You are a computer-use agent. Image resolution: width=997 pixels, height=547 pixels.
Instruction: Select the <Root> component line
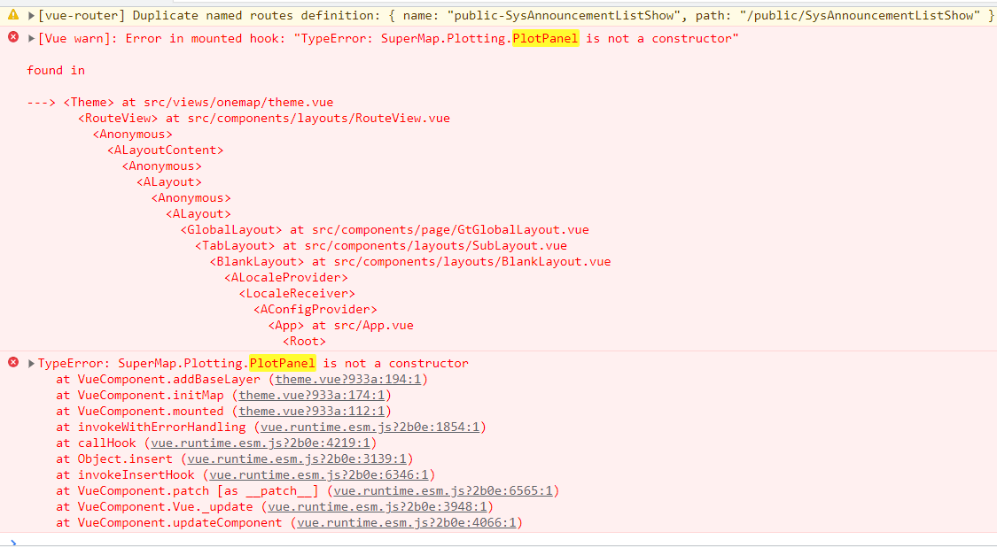pos(304,341)
